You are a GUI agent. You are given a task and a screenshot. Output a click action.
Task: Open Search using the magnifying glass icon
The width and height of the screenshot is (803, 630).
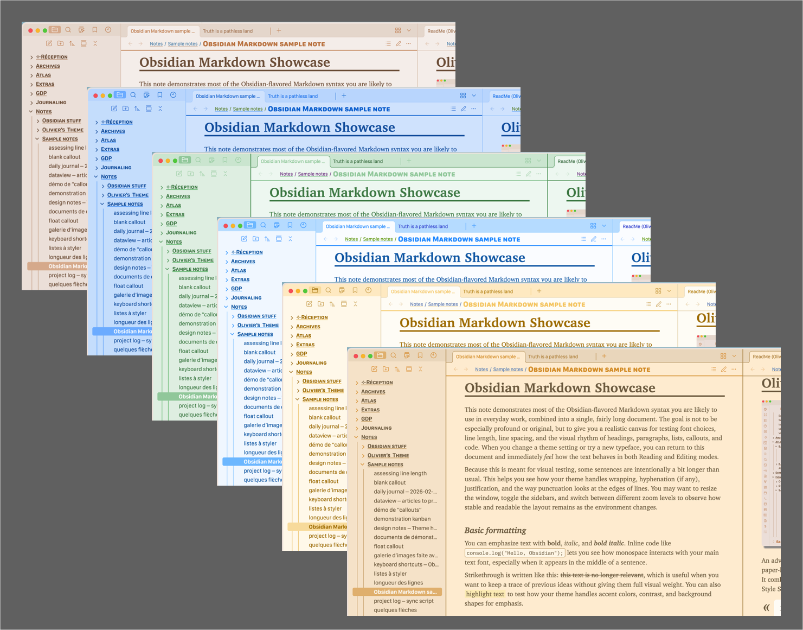[x=393, y=355]
